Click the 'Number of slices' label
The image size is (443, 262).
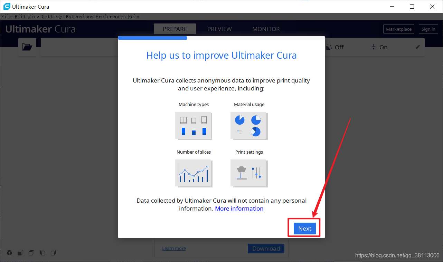pyautogui.click(x=194, y=152)
